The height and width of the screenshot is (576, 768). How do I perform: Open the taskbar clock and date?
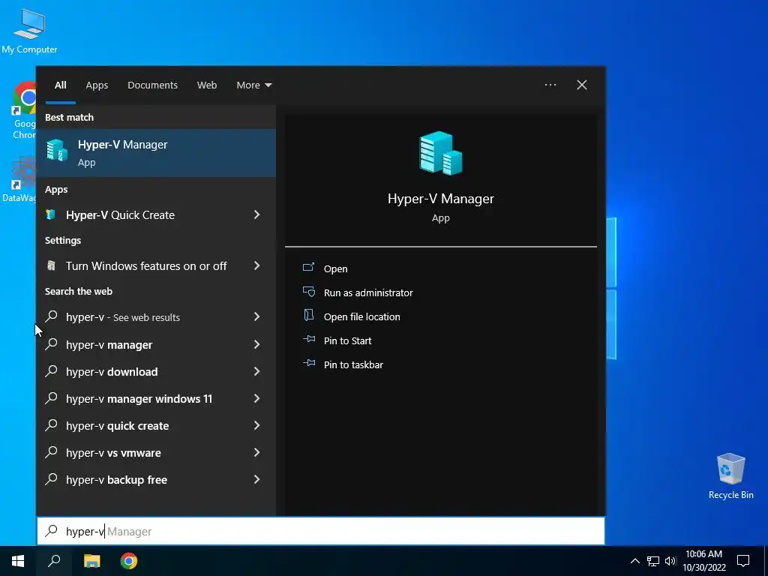click(703, 561)
